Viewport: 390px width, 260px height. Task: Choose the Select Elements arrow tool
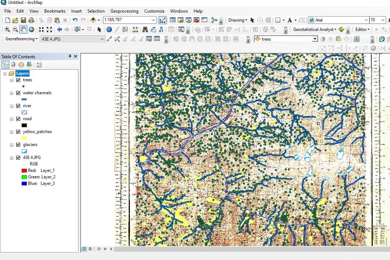[x=99, y=29]
